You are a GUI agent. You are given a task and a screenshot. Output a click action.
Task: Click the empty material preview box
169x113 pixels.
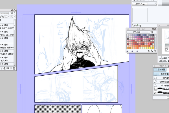140,15
